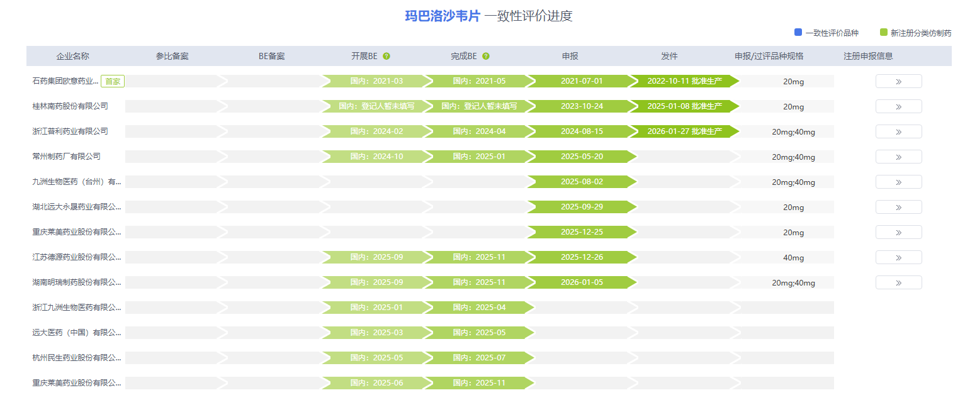Image resolution: width=965 pixels, height=400 pixels.
Task: Select the 2026-01-05 申报 cell
Action: (582, 282)
